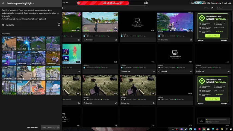Open the sort order dropdown
Screen dimensions: 233x131
pos(213,8)
